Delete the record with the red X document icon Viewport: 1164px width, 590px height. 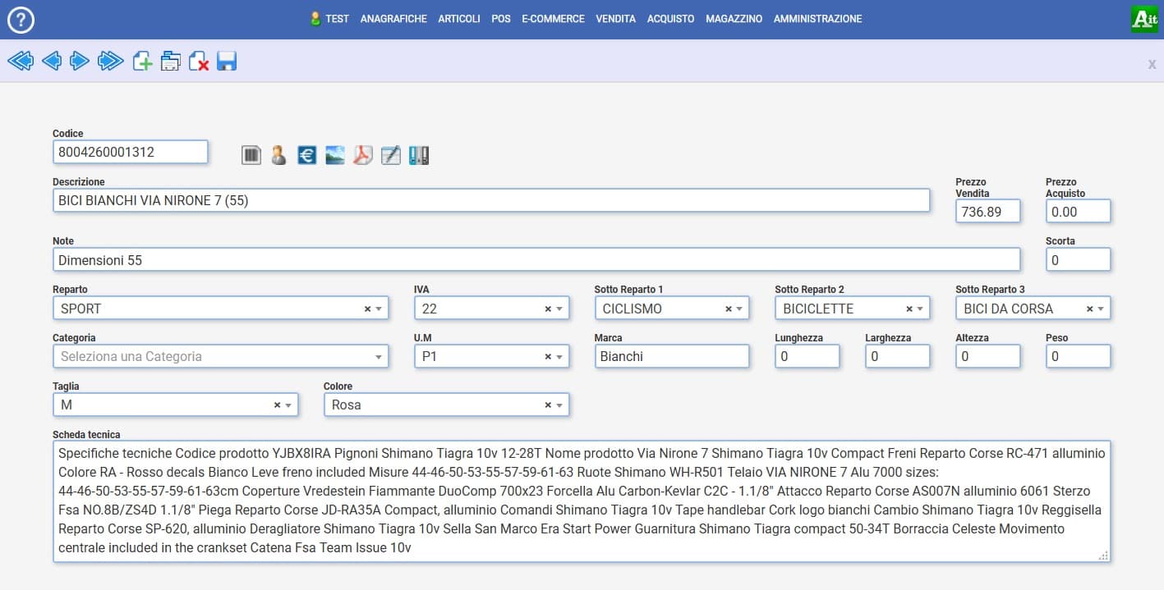point(199,61)
